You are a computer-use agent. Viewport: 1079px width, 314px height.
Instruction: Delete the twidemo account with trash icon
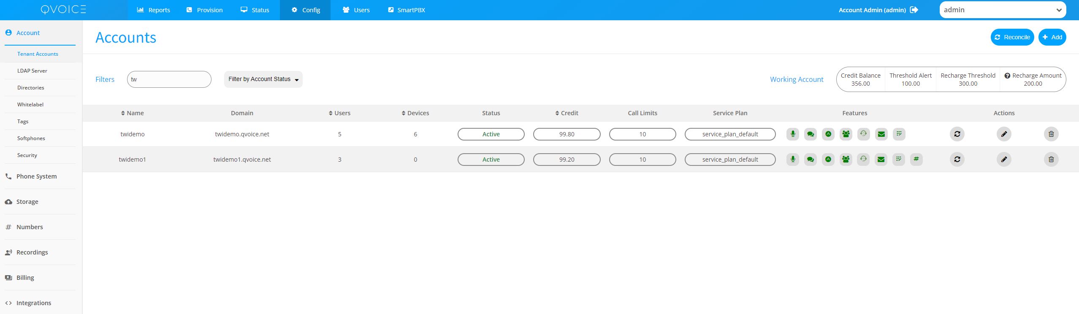[1051, 134]
